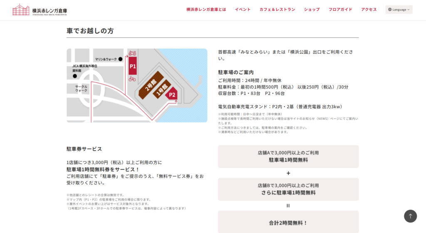The image size is (426, 233).
Task: Select the 1号館 building on the map
Action: click(161, 89)
